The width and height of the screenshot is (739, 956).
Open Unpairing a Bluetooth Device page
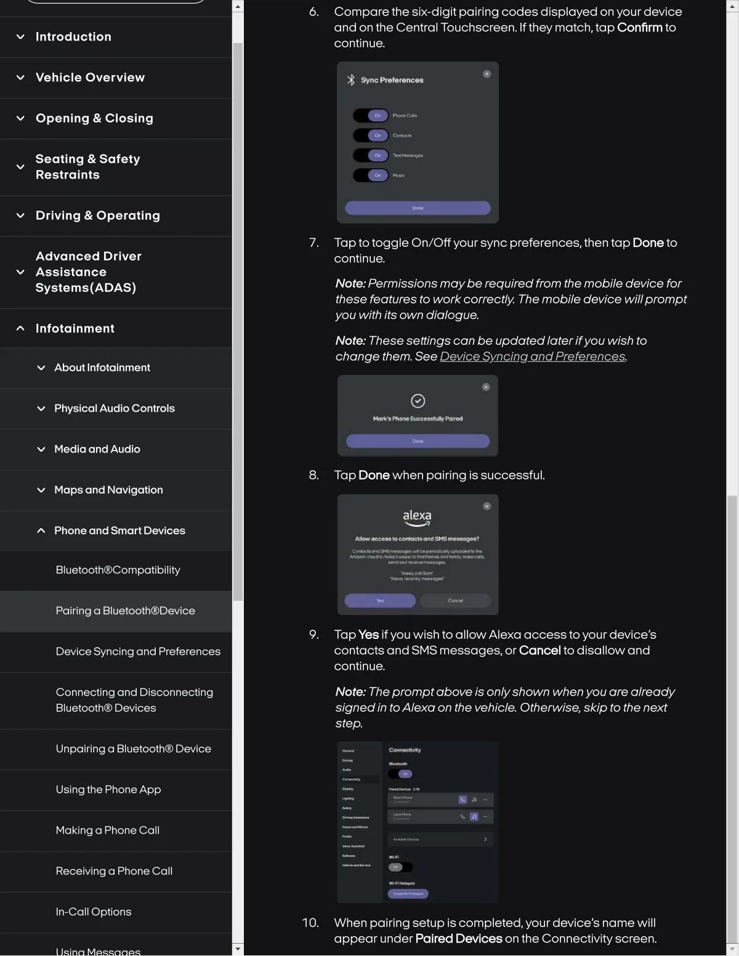tap(116, 749)
